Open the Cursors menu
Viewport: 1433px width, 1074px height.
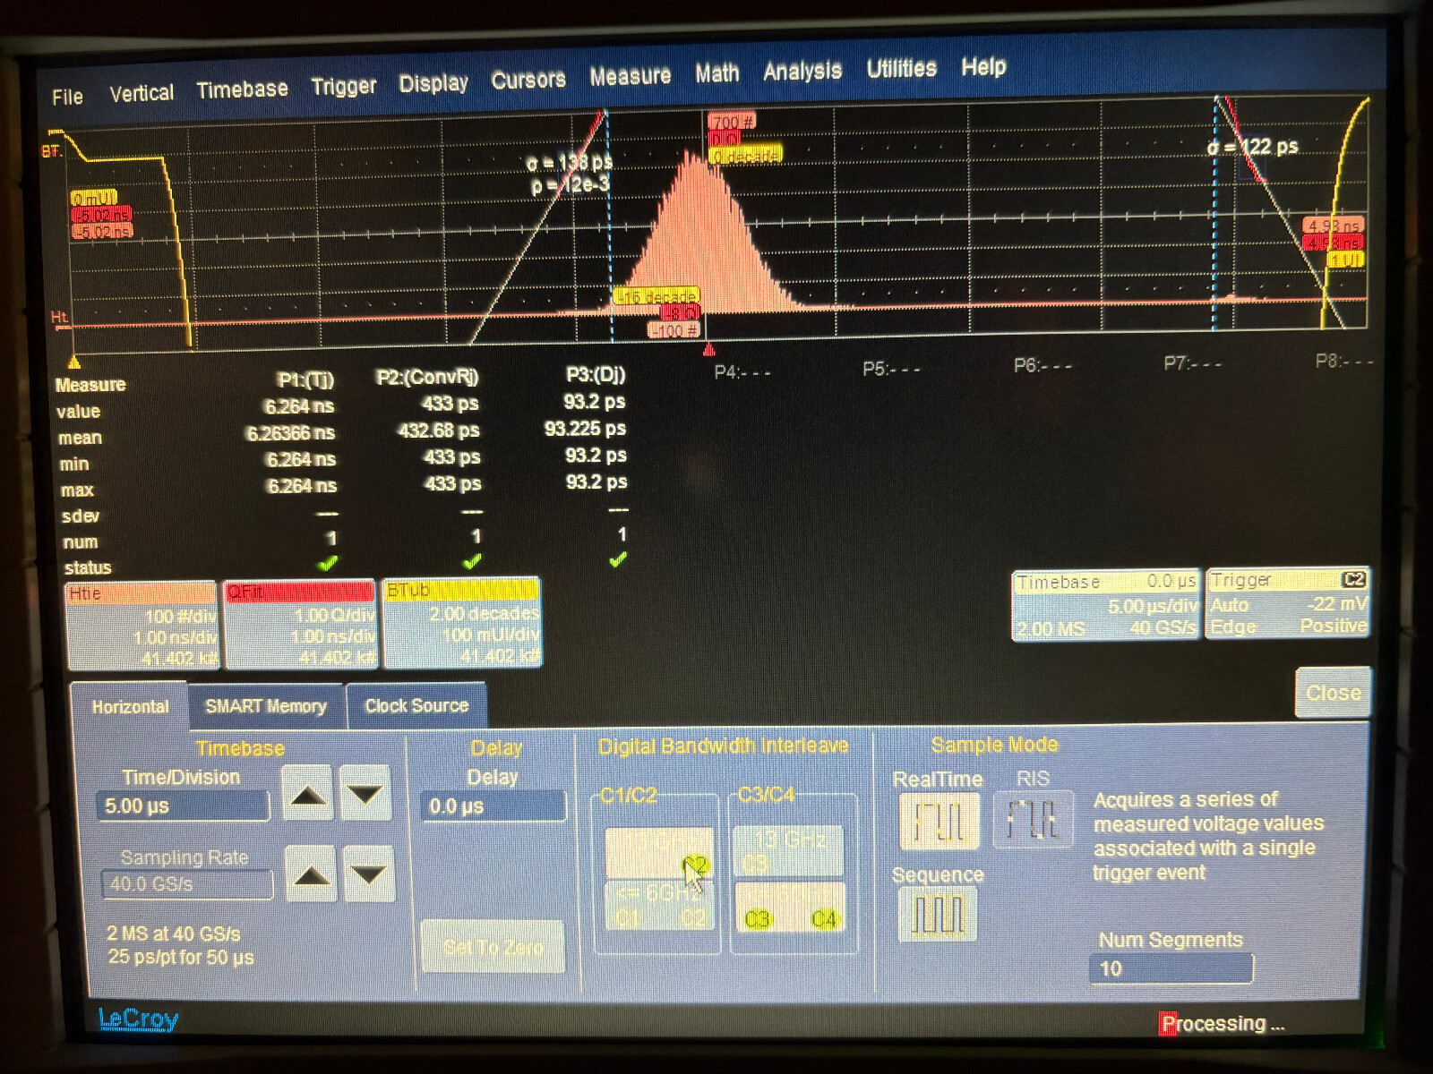(528, 80)
